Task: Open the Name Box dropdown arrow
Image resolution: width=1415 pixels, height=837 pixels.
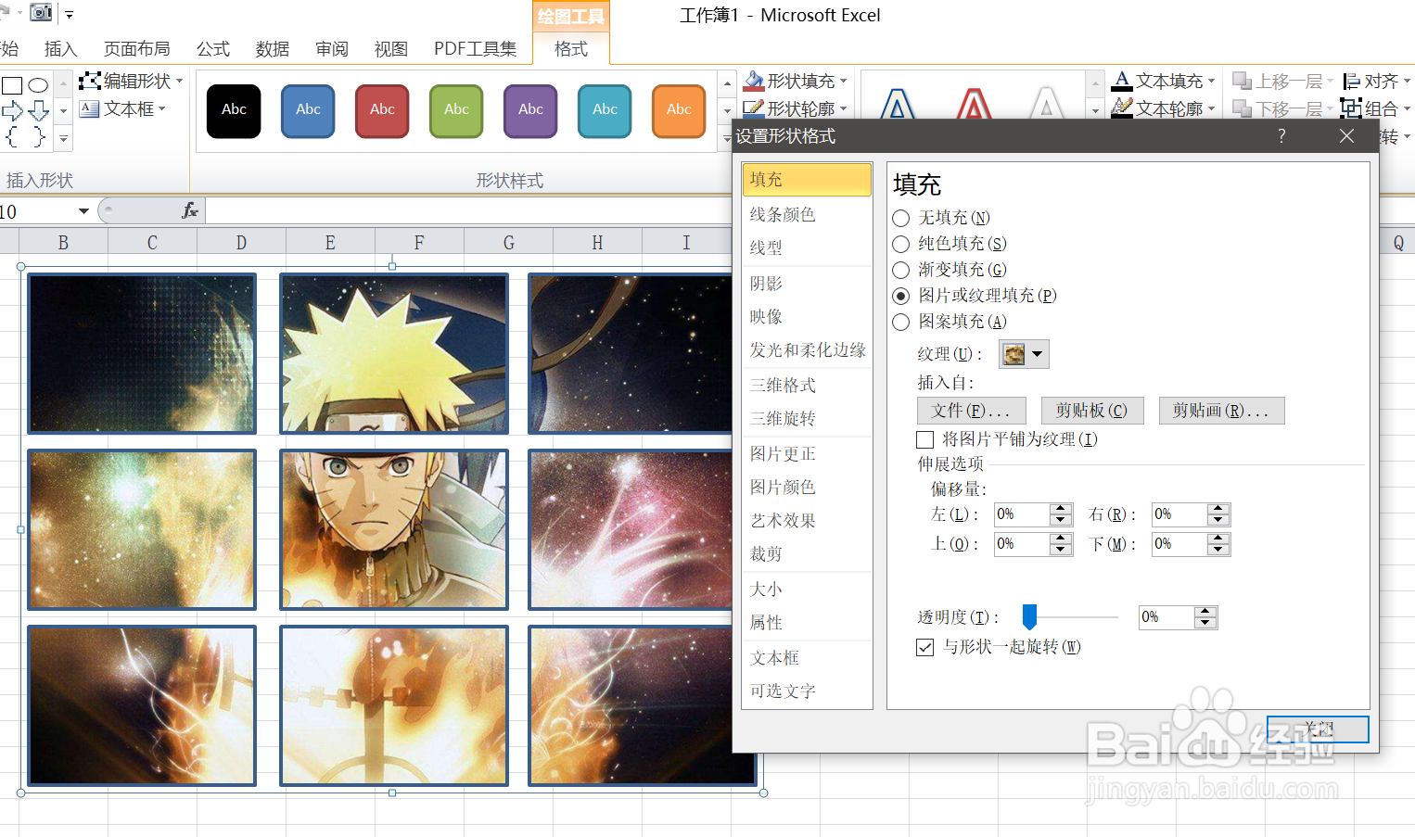Action: click(83, 211)
